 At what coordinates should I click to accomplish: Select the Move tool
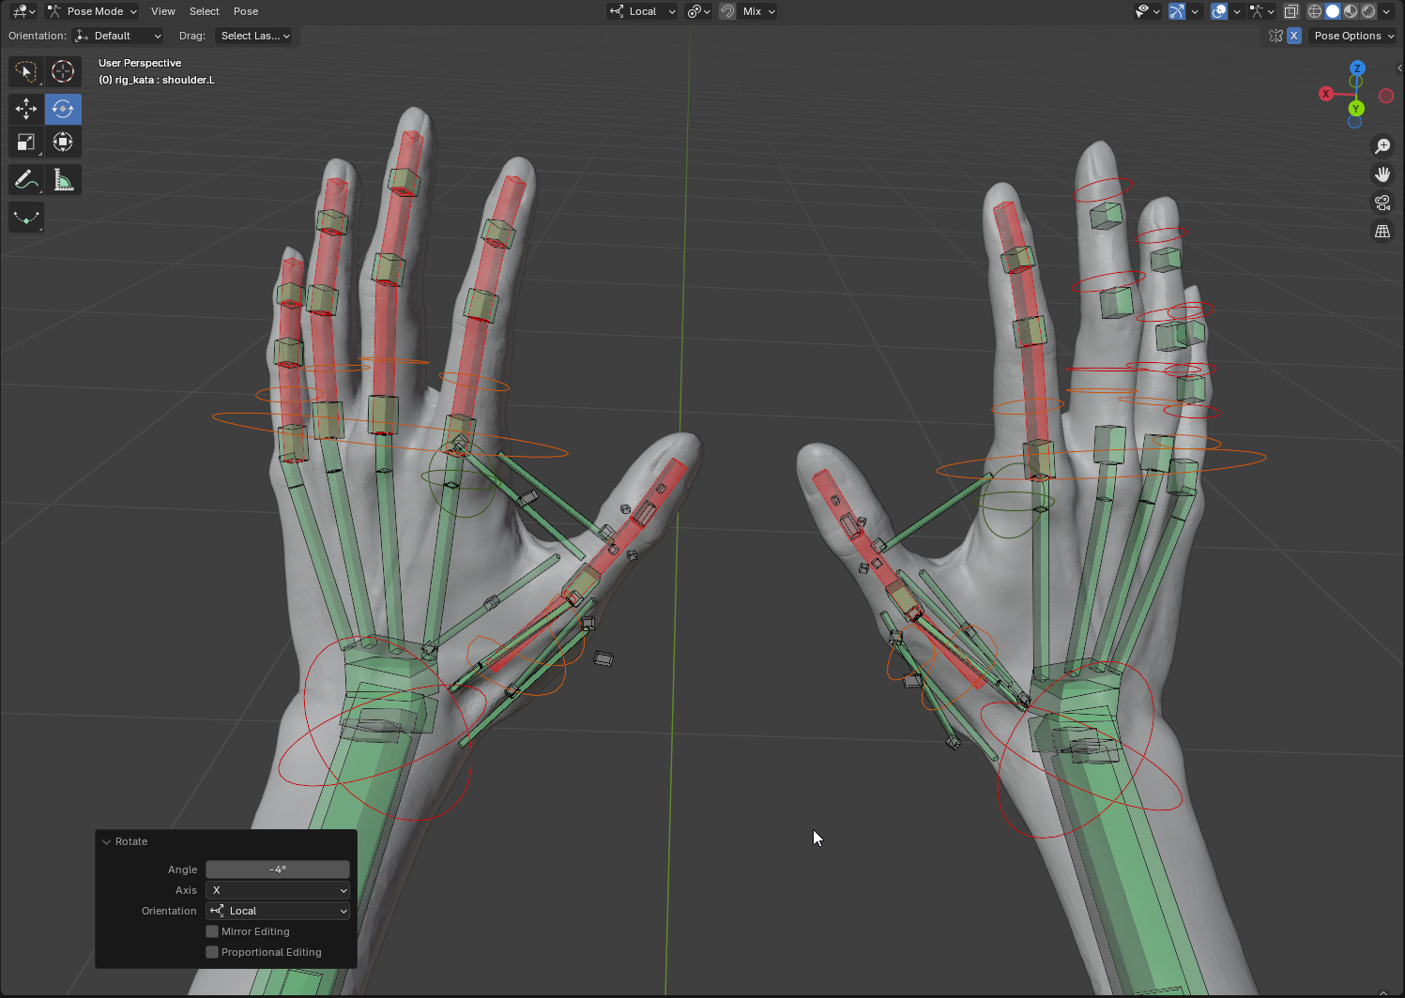26,109
